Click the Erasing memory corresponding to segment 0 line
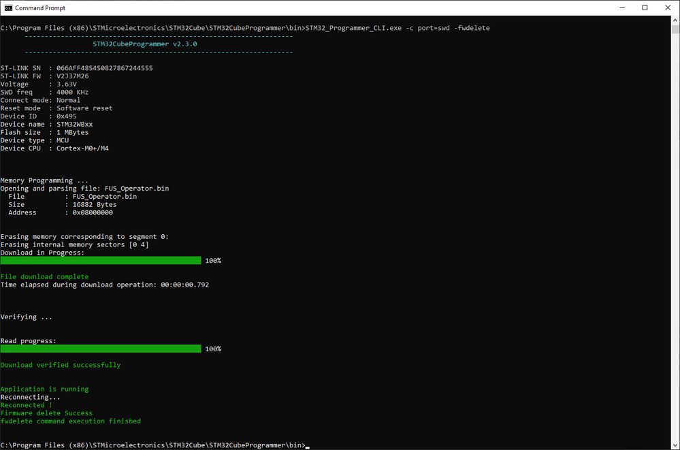Image resolution: width=680 pixels, height=450 pixels. click(84, 236)
